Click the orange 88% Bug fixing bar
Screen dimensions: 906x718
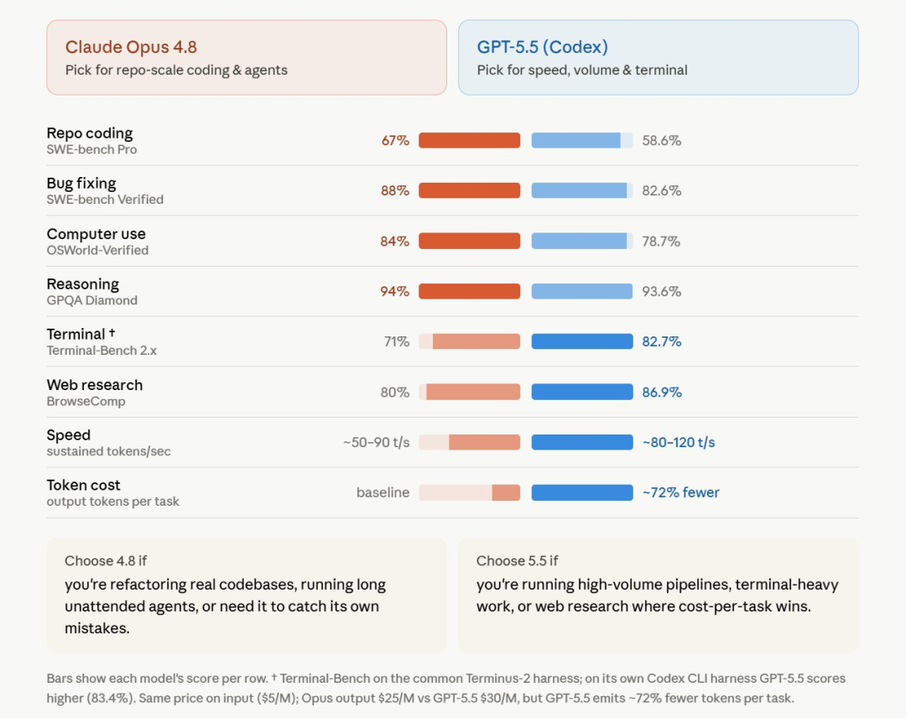[x=469, y=190]
